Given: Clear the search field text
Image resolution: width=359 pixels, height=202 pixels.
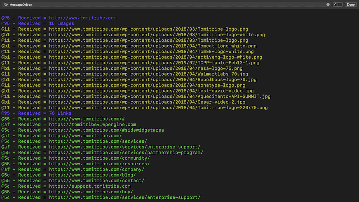Looking at the screenshot, I should pyautogui.click(x=328, y=5).
